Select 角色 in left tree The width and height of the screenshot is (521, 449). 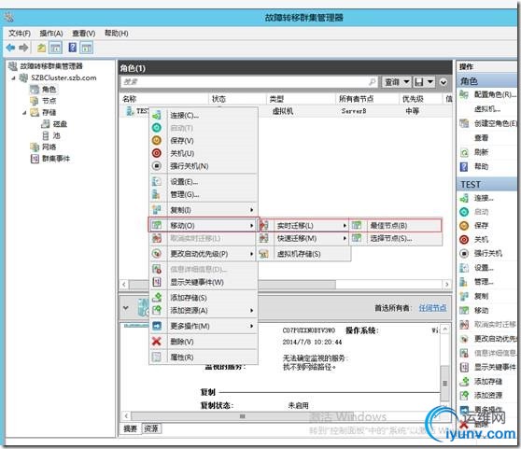(x=49, y=89)
